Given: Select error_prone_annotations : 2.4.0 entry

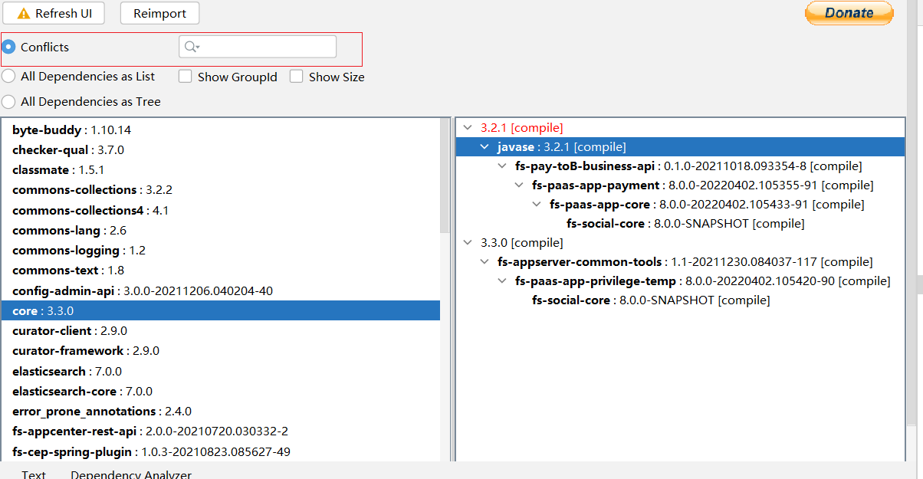Looking at the screenshot, I should coord(221,412).
